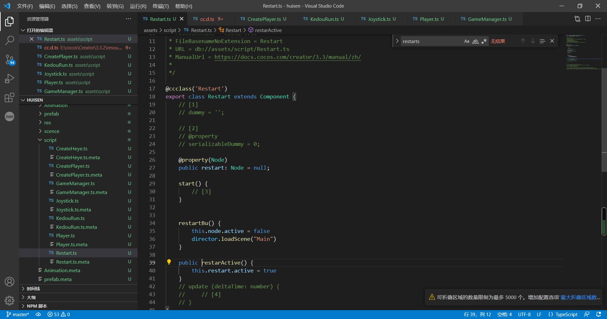The width and height of the screenshot is (607, 319).
Task: Open the Run and Debug view
Action: click(x=9, y=78)
